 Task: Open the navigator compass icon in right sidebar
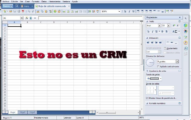pyautogui.click(x=186, y=43)
